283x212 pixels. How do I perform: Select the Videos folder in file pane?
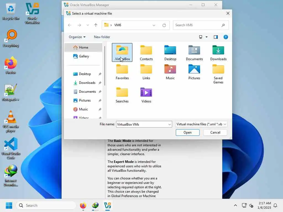click(146, 95)
